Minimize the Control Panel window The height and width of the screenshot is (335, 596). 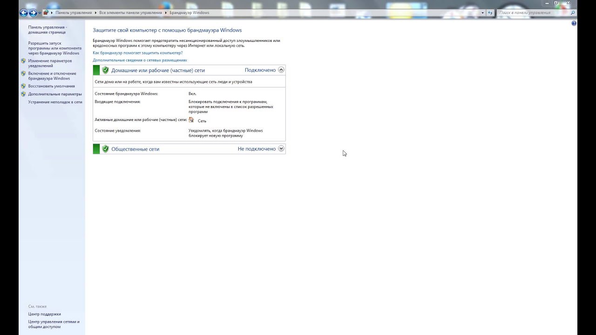click(x=547, y=3)
